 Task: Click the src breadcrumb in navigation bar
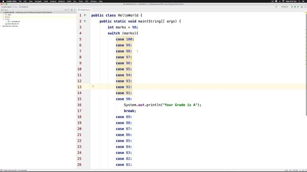15,7
